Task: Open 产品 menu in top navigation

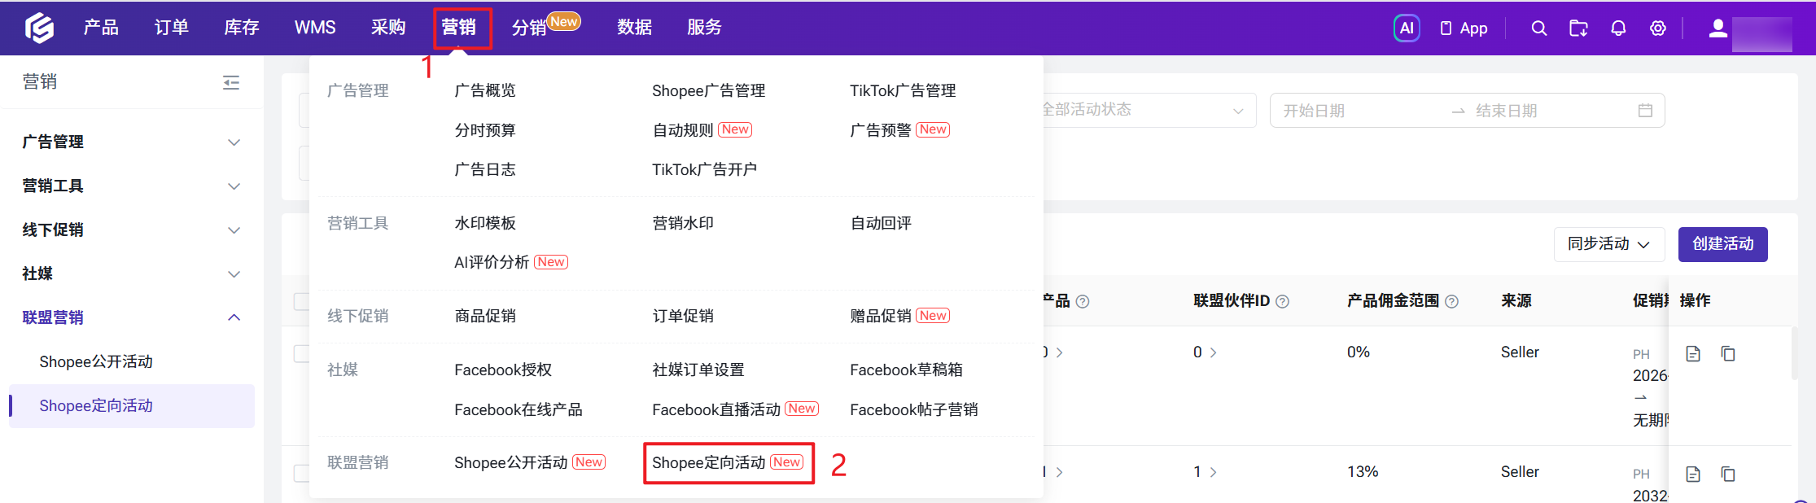Action: 101,28
